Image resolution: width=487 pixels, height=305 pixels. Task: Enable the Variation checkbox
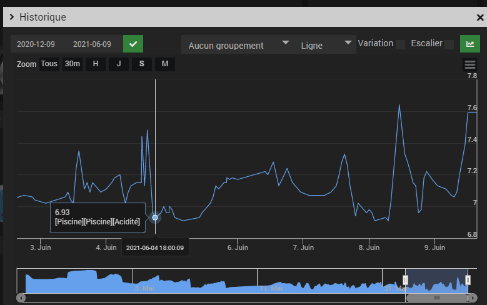click(x=400, y=44)
